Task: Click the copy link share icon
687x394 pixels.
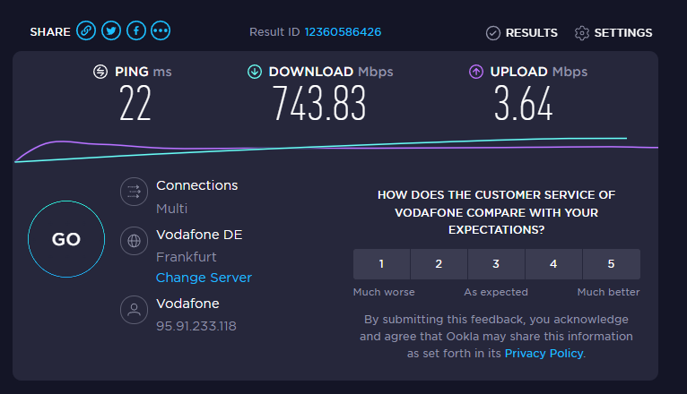Action: point(86,31)
